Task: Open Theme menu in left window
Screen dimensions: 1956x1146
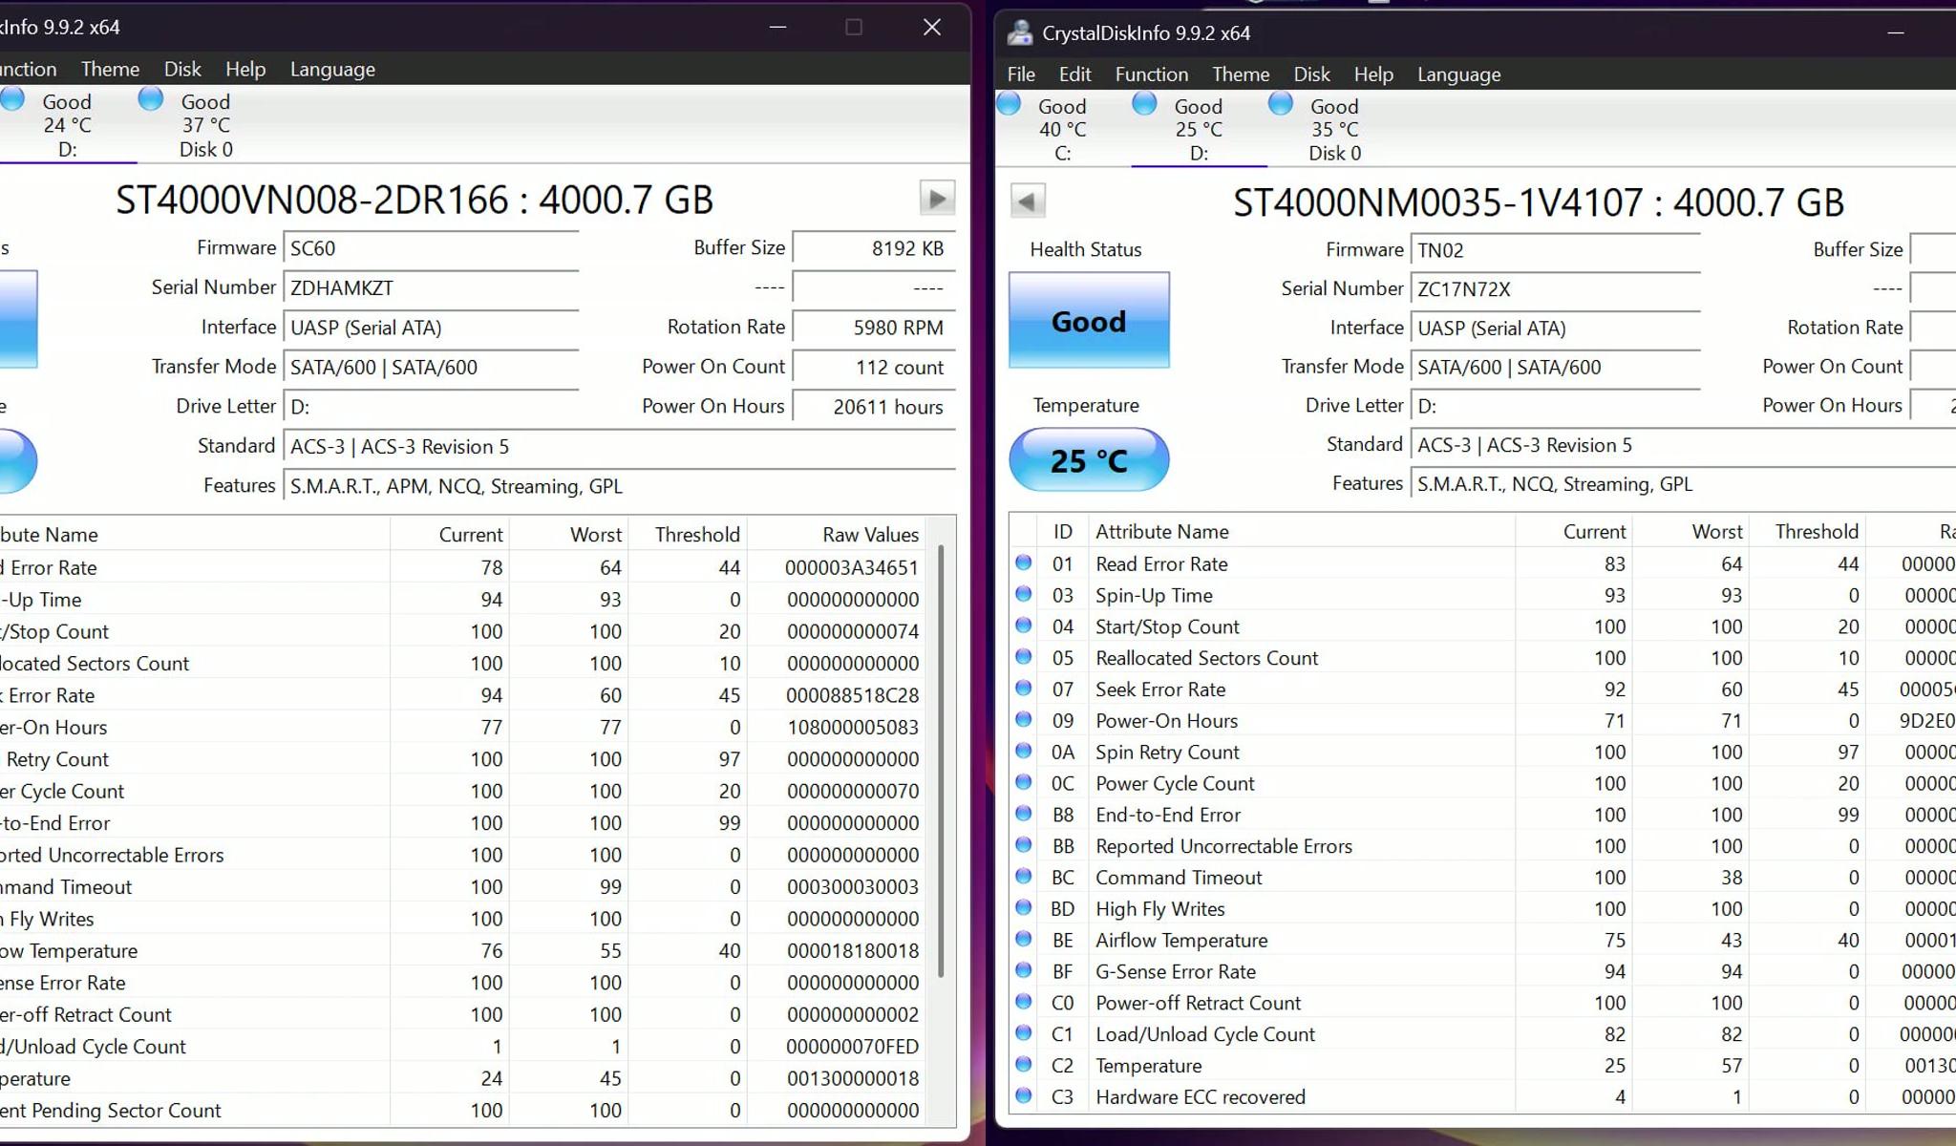Action: (x=110, y=69)
